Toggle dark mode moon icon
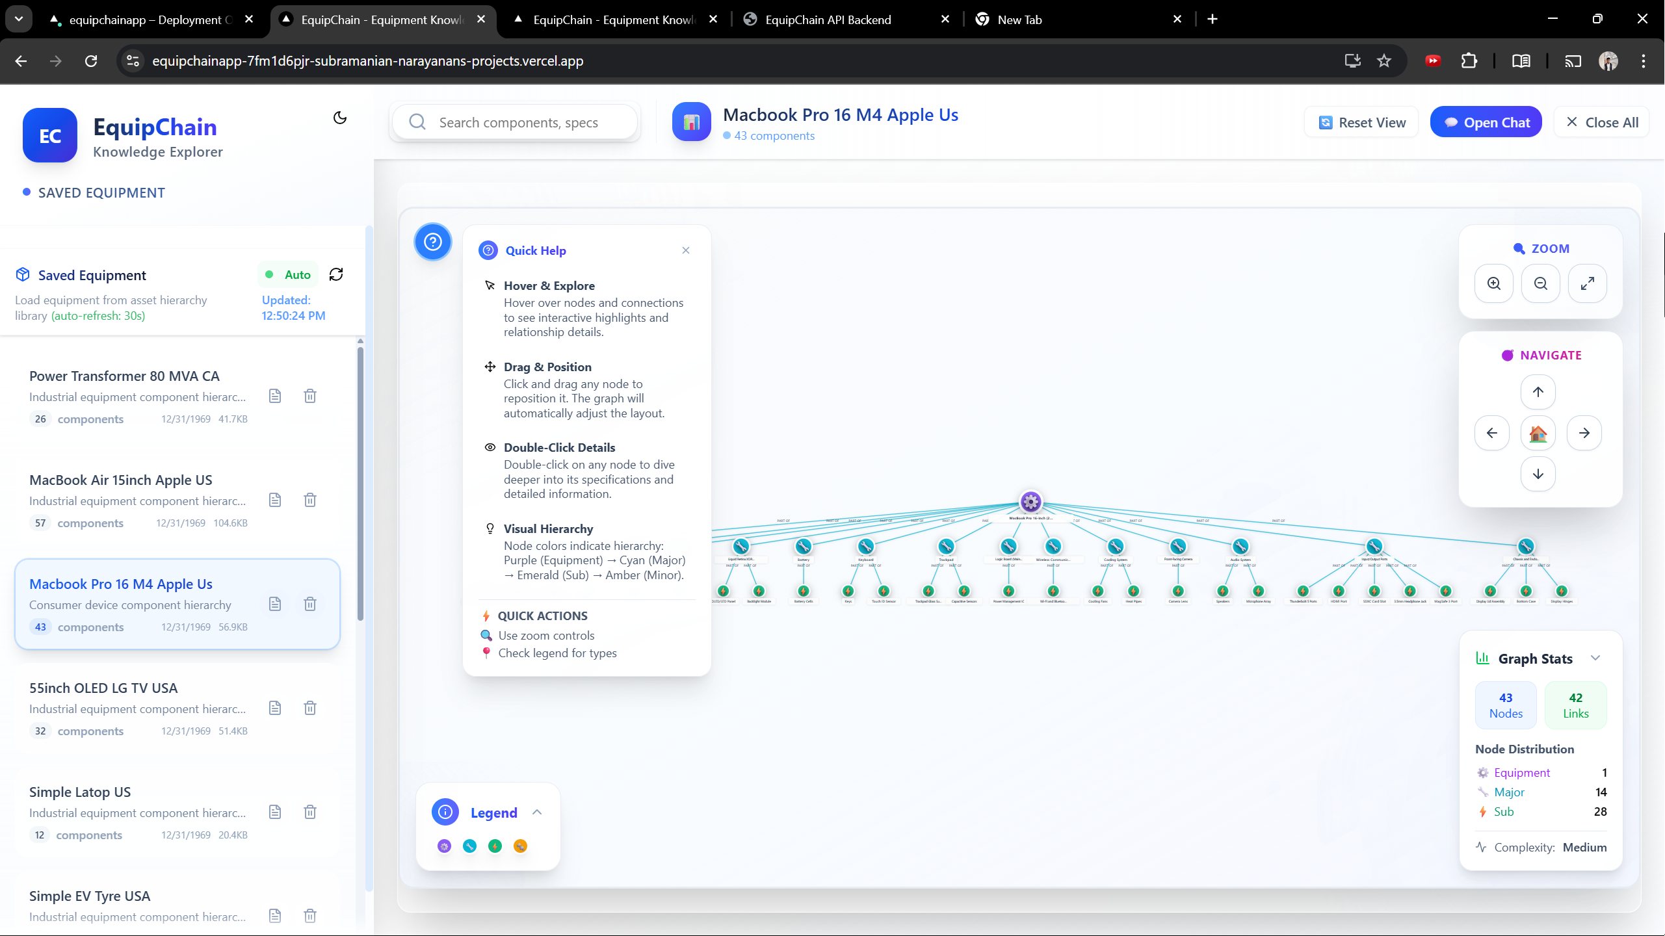The height and width of the screenshot is (936, 1665). [x=340, y=118]
